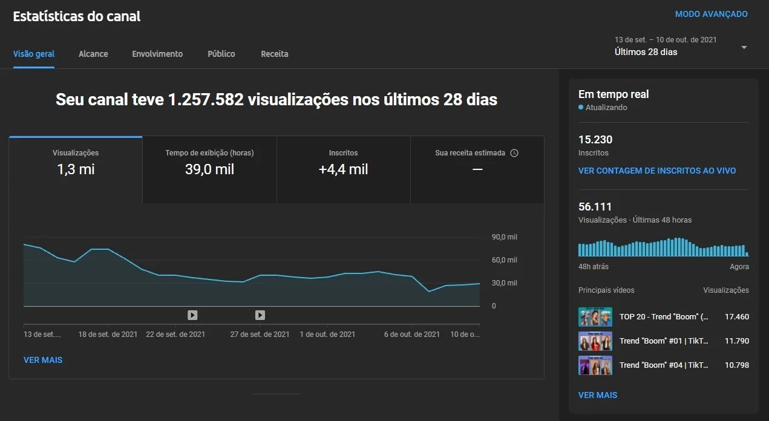769x421 pixels.
Task: Click the 17.460 views value
Action: coord(737,316)
